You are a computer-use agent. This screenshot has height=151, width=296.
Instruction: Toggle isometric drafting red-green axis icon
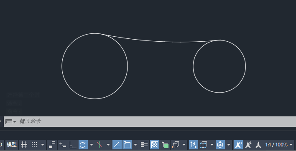[x=100, y=145]
